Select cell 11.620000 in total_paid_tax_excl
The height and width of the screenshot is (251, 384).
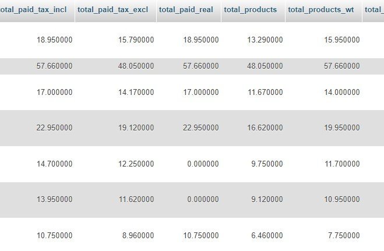click(136, 199)
